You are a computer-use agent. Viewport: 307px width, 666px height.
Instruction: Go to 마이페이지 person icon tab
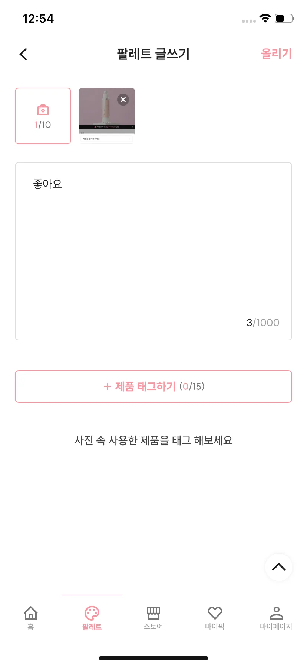pyautogui.click(x=276, y=618)
